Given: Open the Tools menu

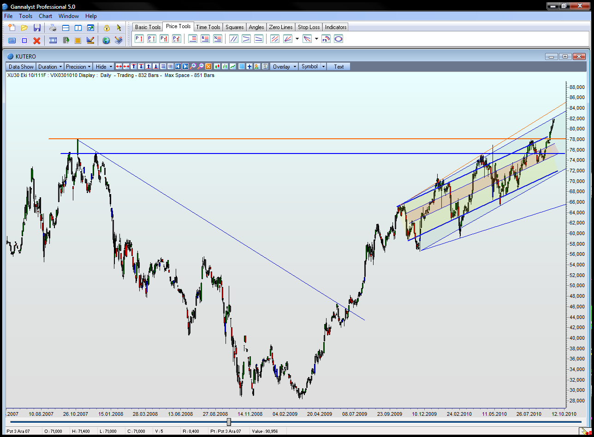Looking at the screenshot, I should [25, 16].
